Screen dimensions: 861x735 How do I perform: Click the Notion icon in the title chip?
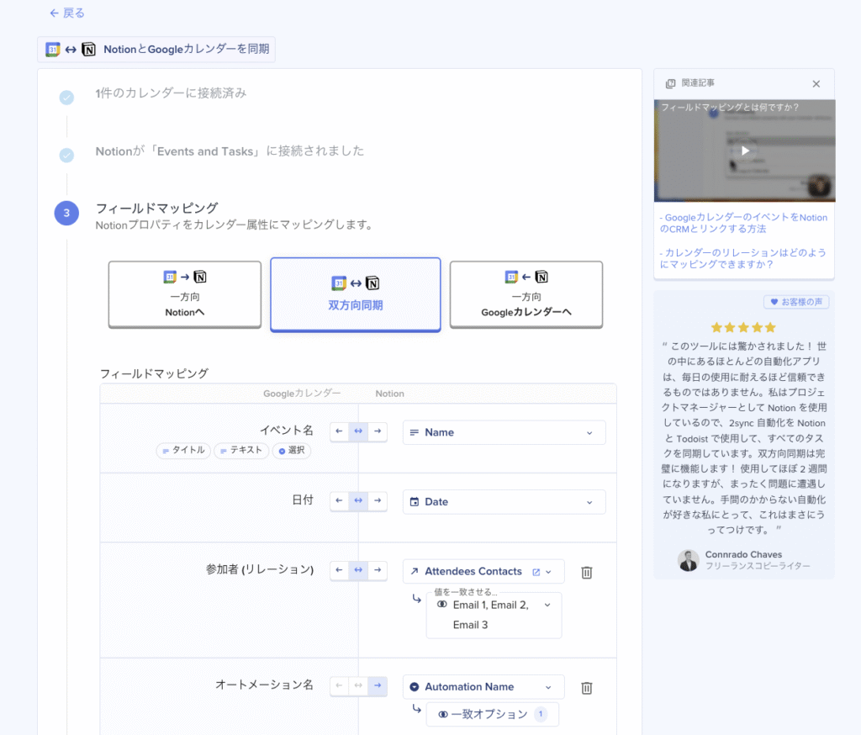(x=88, y=49)
